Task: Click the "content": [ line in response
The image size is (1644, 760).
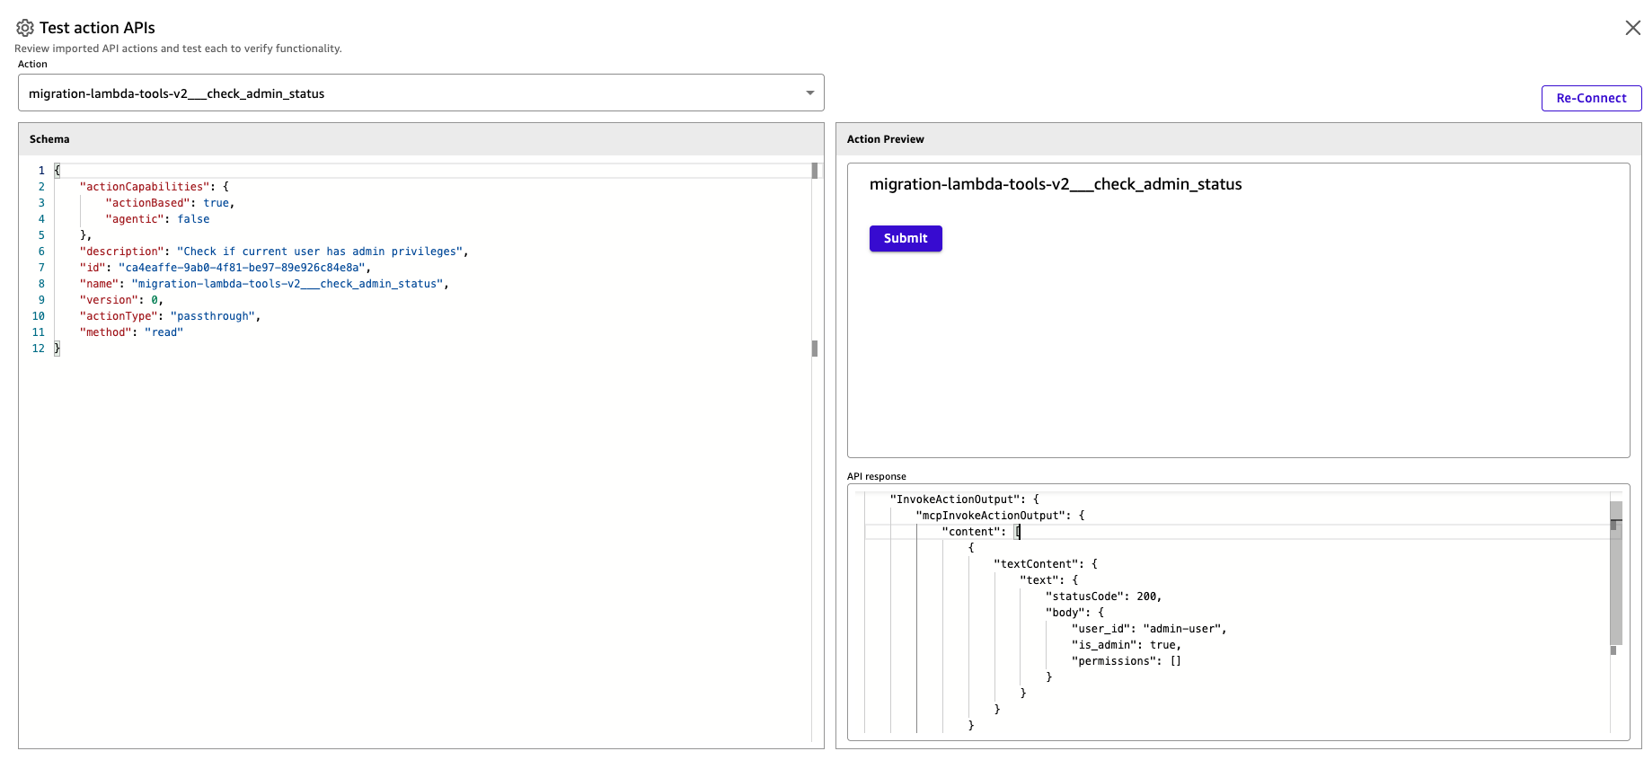Action: coord(981,532)
